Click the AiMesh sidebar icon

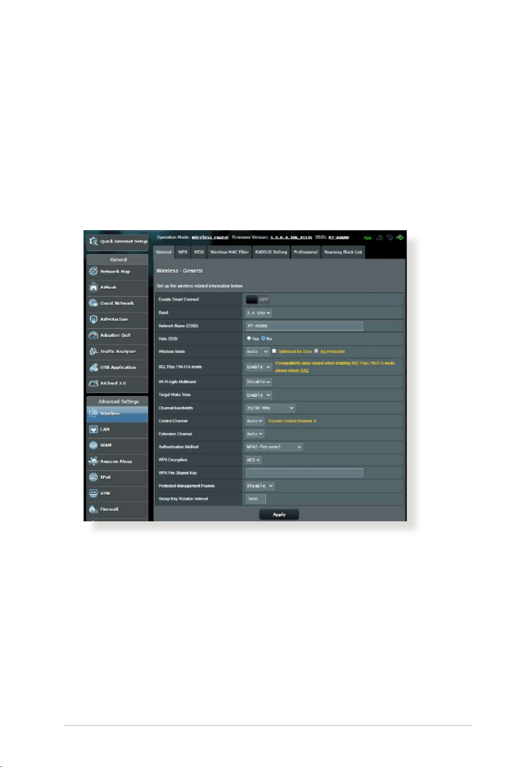tap(94, 287)
